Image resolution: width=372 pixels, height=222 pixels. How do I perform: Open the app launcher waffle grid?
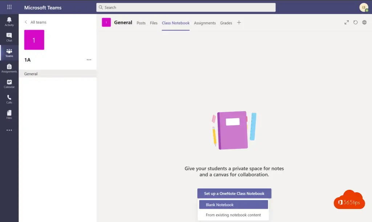(9, 7)
